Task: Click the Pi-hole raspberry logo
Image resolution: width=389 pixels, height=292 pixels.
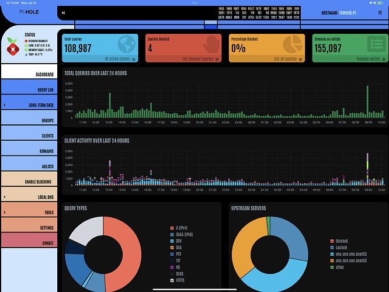Action: (x=12, y=46)
